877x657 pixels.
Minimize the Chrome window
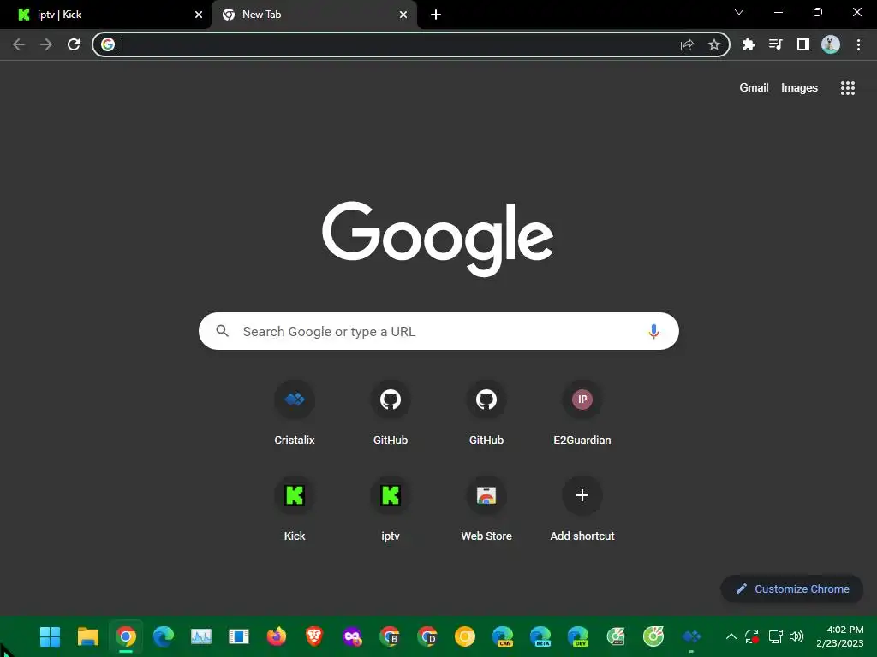779,12
